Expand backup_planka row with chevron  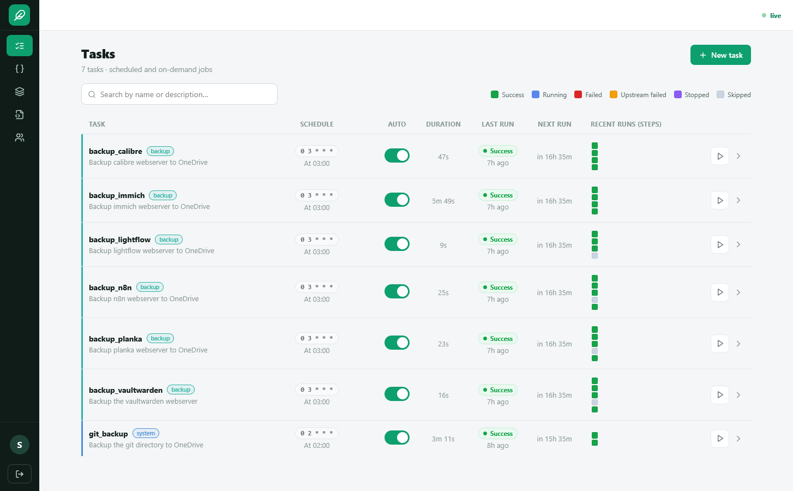(738, 344)
